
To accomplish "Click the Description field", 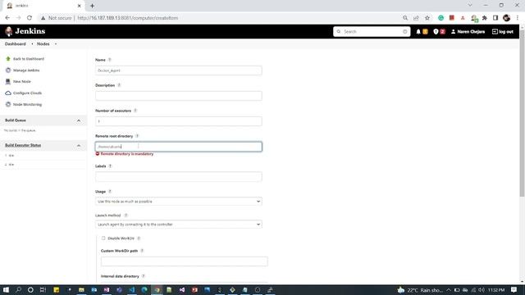I will coord(179,96).
